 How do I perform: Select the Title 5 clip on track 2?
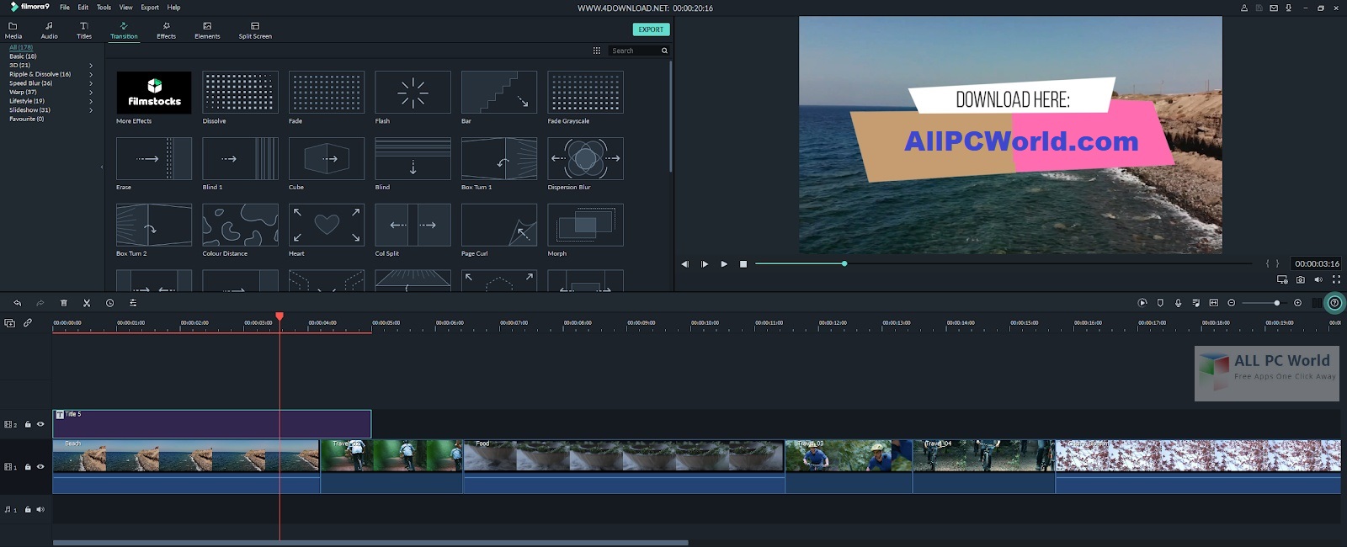tap(212, 423)
